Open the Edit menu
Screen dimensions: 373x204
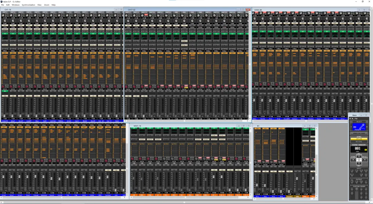click(8, 5)
